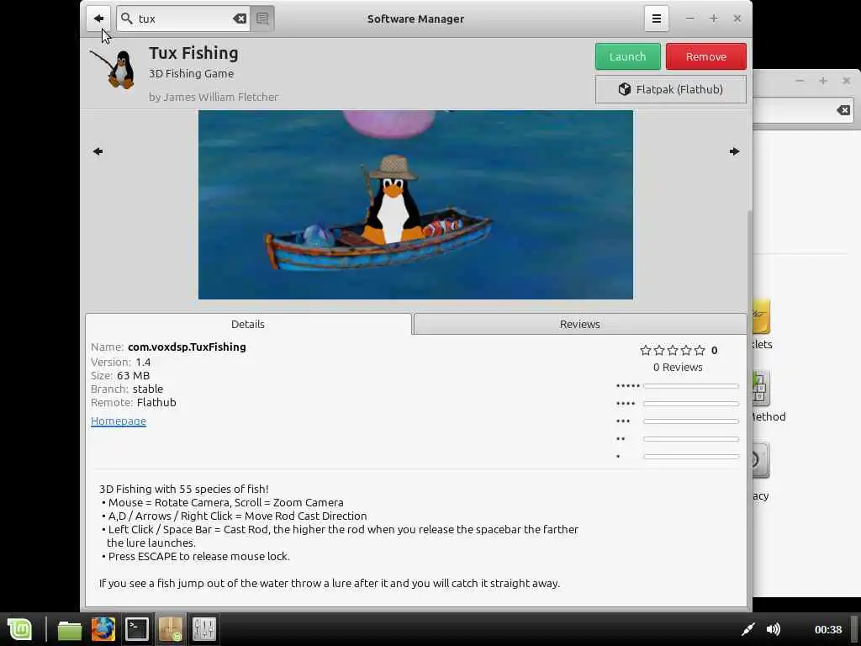Click the five-star rating bar
Viewport: 861px width, 646px height.
(691, 386)
